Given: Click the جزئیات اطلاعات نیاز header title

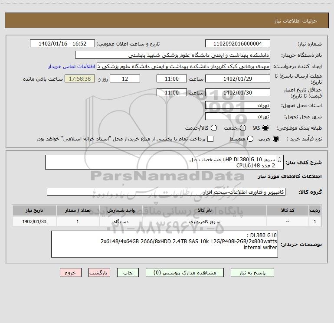Looking at the screenshot, I should click(295, 21).
